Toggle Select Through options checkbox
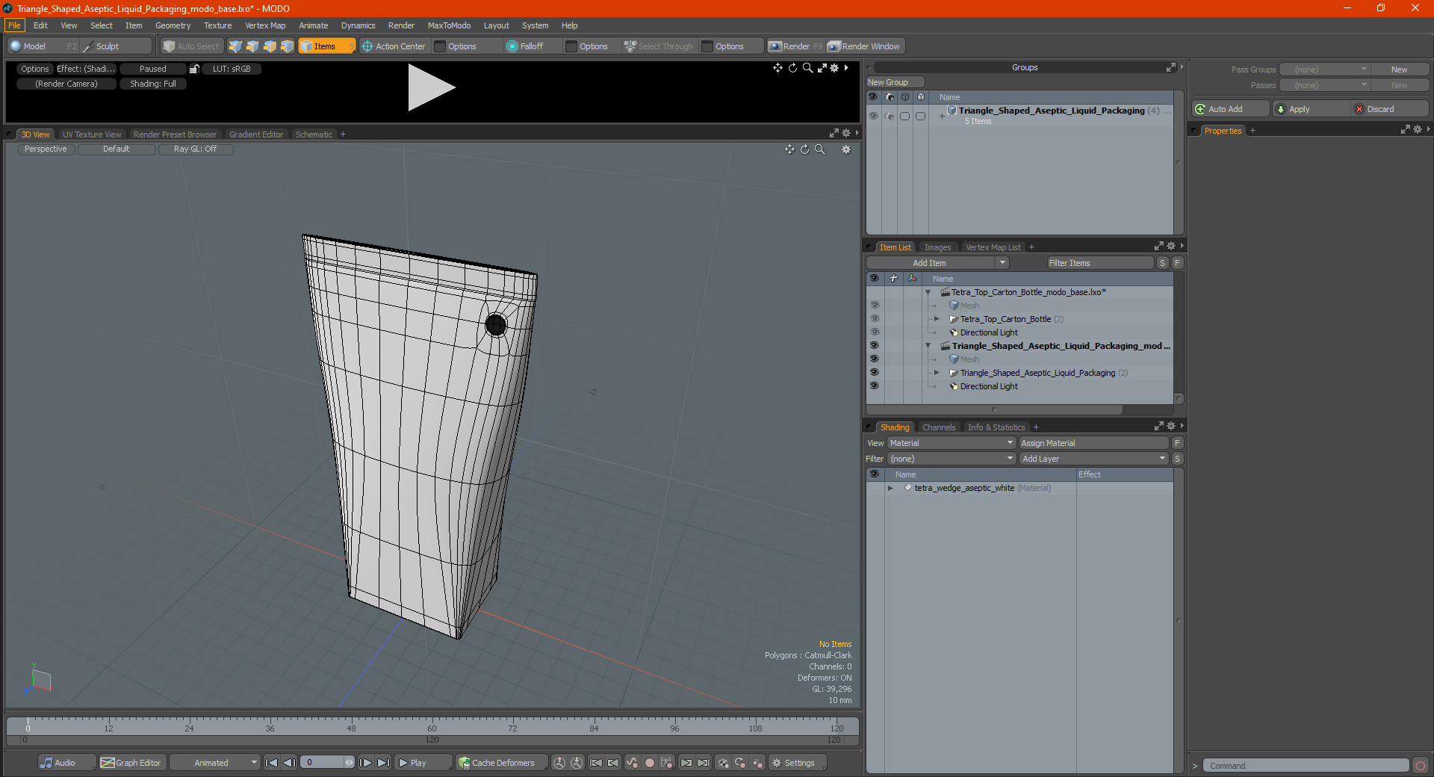 [x=707, y=46]
